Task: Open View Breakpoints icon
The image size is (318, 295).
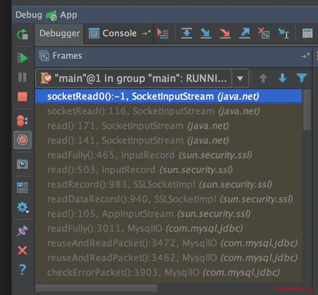Action: point(22,120)
